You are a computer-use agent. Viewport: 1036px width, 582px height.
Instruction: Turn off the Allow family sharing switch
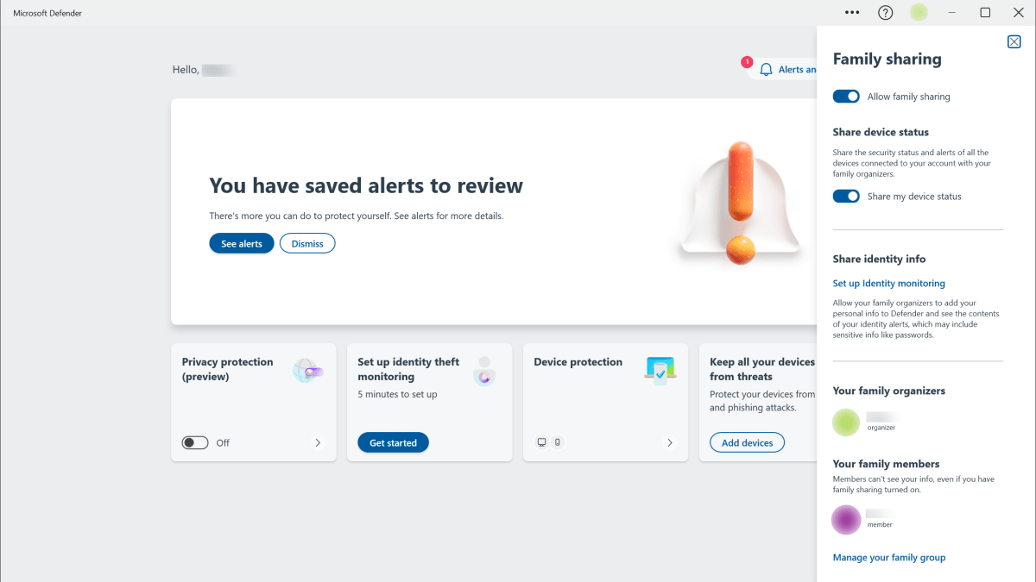click(x=846, y=97)
